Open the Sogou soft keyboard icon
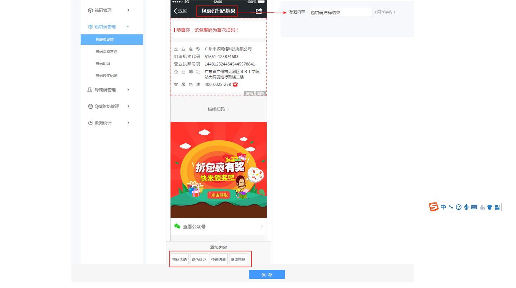Screen dimensions: 516x288 coord(474,207)
